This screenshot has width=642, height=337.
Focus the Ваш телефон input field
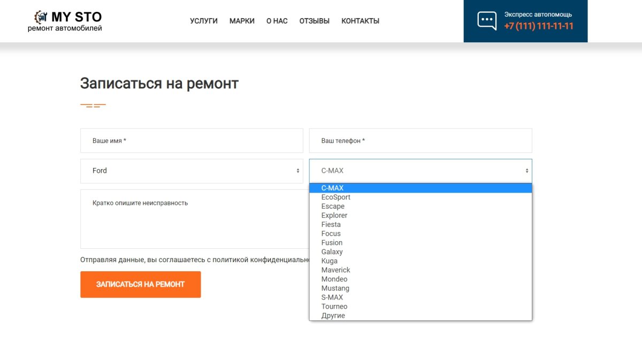[421, 140]
